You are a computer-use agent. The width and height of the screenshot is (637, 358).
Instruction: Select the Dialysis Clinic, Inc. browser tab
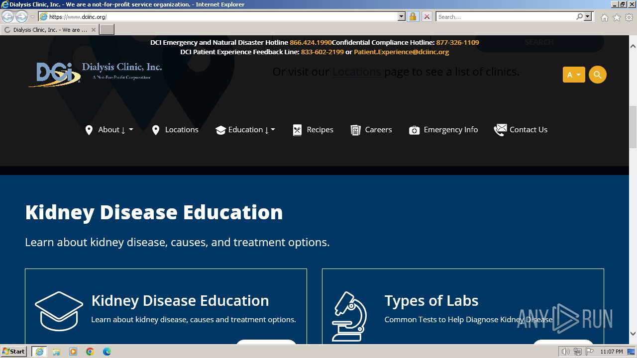(x=50, y=30)
